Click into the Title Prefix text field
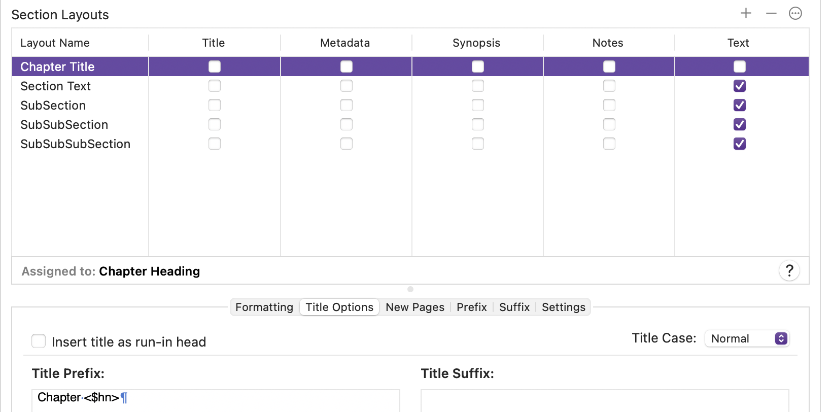 [x=216, y=401]
